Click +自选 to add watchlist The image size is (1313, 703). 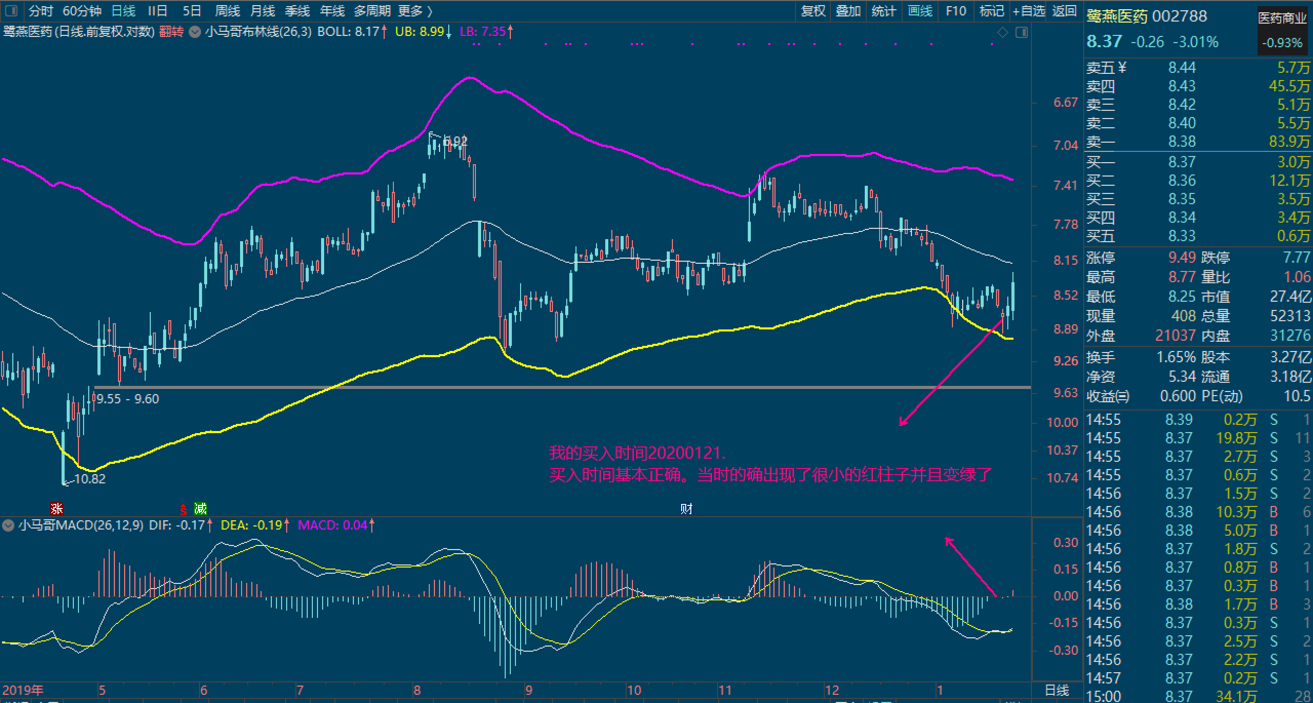tap(1028, 11)
